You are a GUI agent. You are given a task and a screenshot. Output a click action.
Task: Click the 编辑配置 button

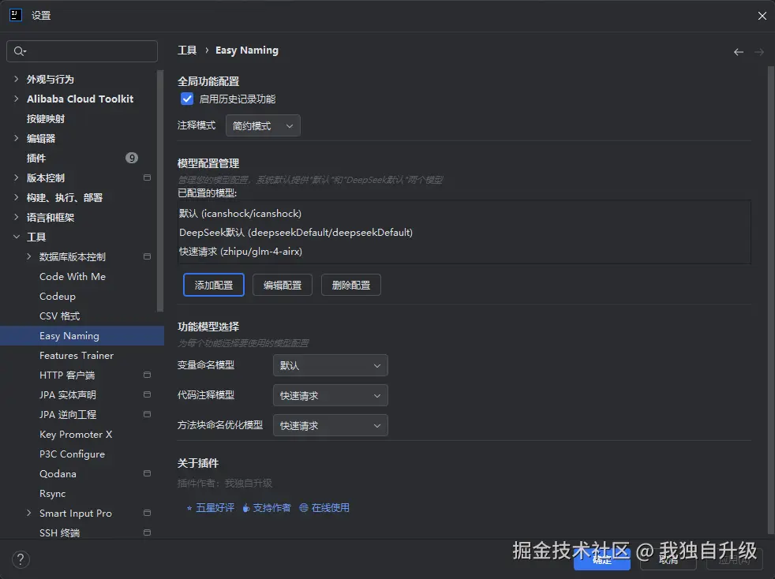pyautogui.click(x=282, y=285)
